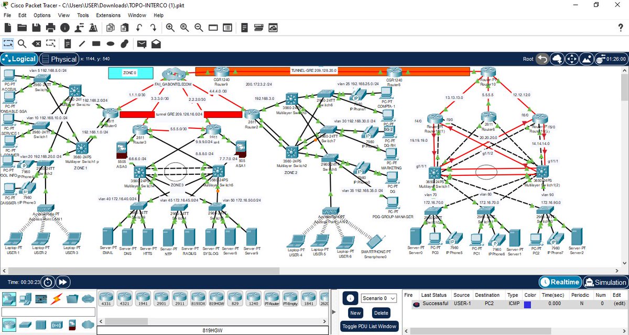Click (edit) for the USER-1 PDU

pos(619,304)
